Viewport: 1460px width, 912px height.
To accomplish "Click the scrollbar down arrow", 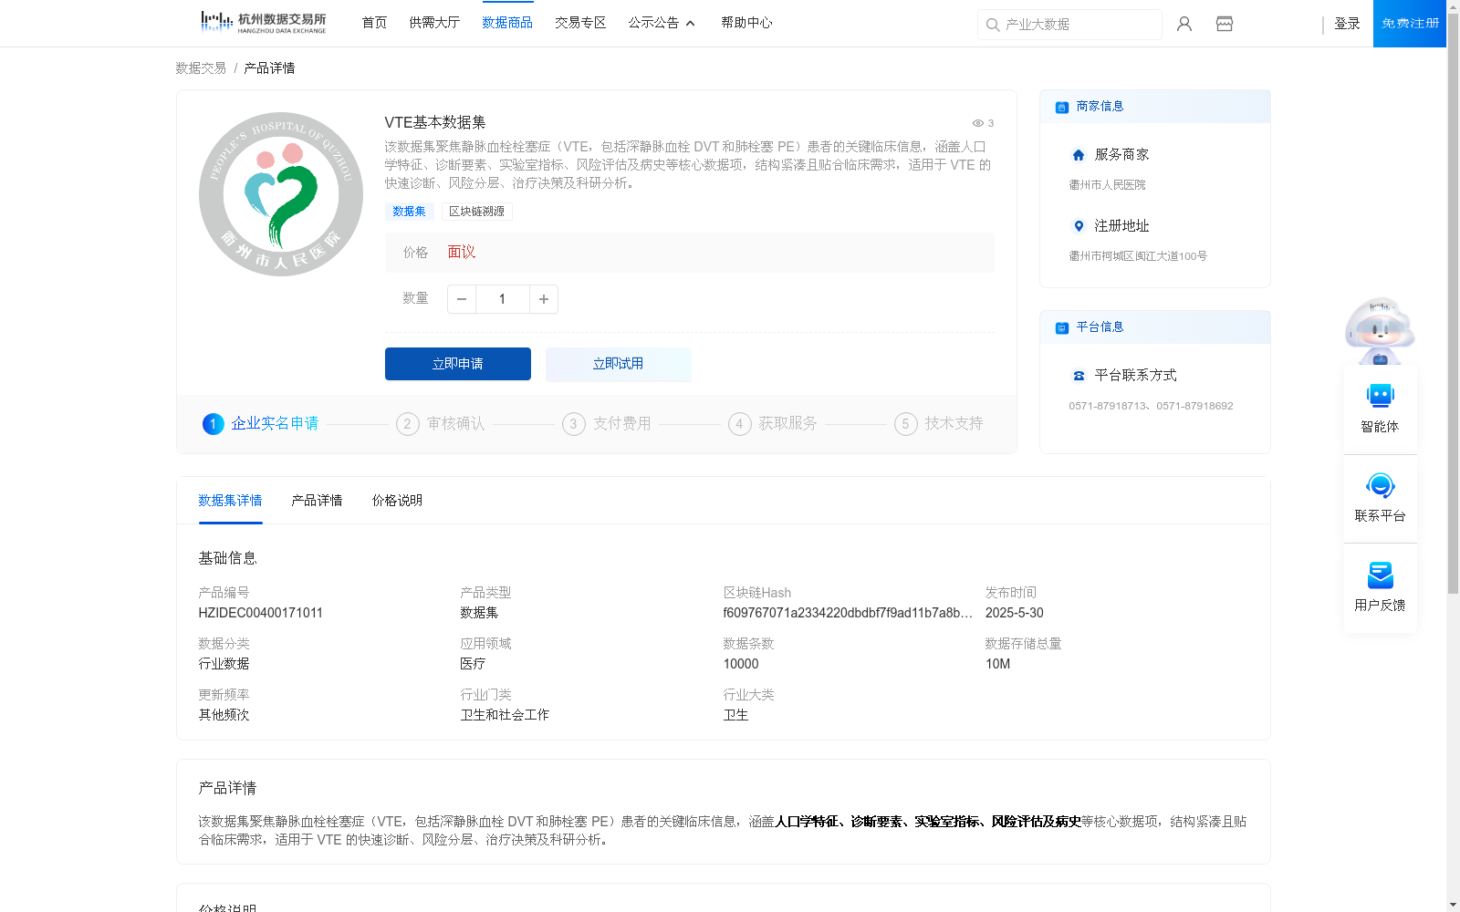I will pyautogui.click(x=1453, y=905).
